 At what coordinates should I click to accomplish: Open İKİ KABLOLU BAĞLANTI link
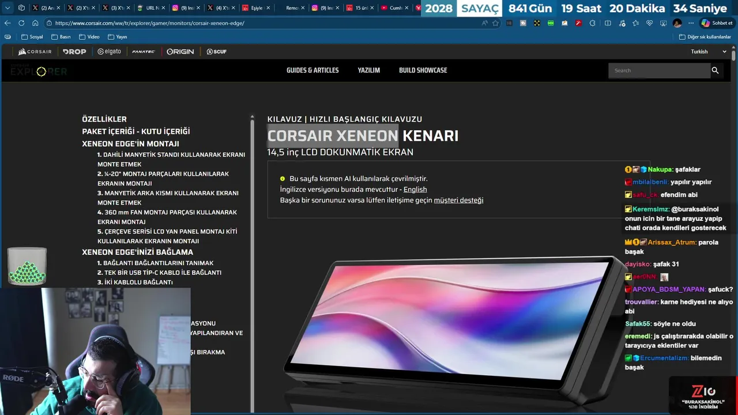pyautogui.click(x=135, y=282)
